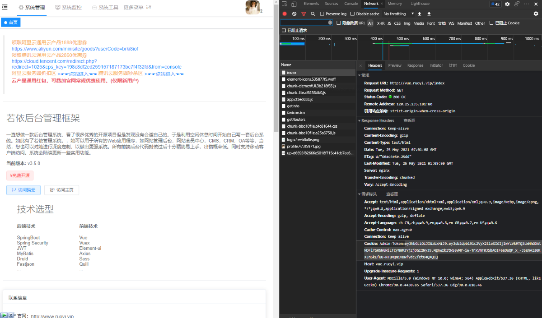Click the ¥免费开源 red button
This screenshot has height=318, width=542.
[x=20, y=175]
